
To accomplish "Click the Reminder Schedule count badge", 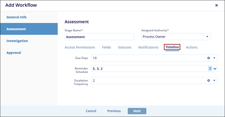I will click(210, 69).
